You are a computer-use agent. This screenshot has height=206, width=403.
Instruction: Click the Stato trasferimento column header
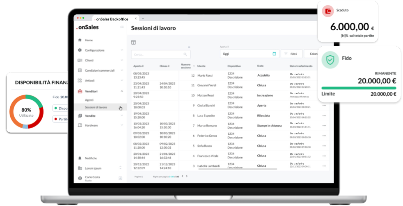(x=301, y=66)
